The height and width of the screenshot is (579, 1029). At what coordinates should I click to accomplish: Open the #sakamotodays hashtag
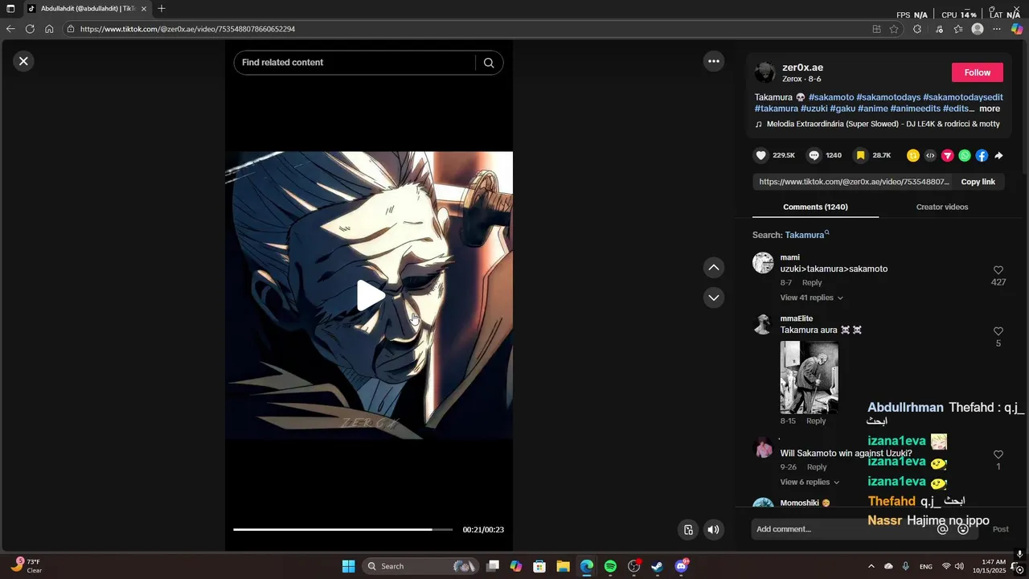(x=888, y=97)
